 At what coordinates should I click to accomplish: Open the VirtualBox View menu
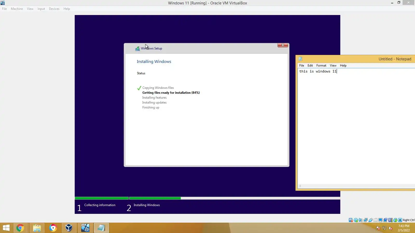pos(30,9)
